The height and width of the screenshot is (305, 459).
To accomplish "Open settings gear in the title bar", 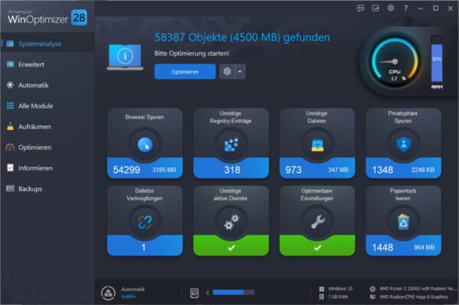I will (x=390, y=8).
